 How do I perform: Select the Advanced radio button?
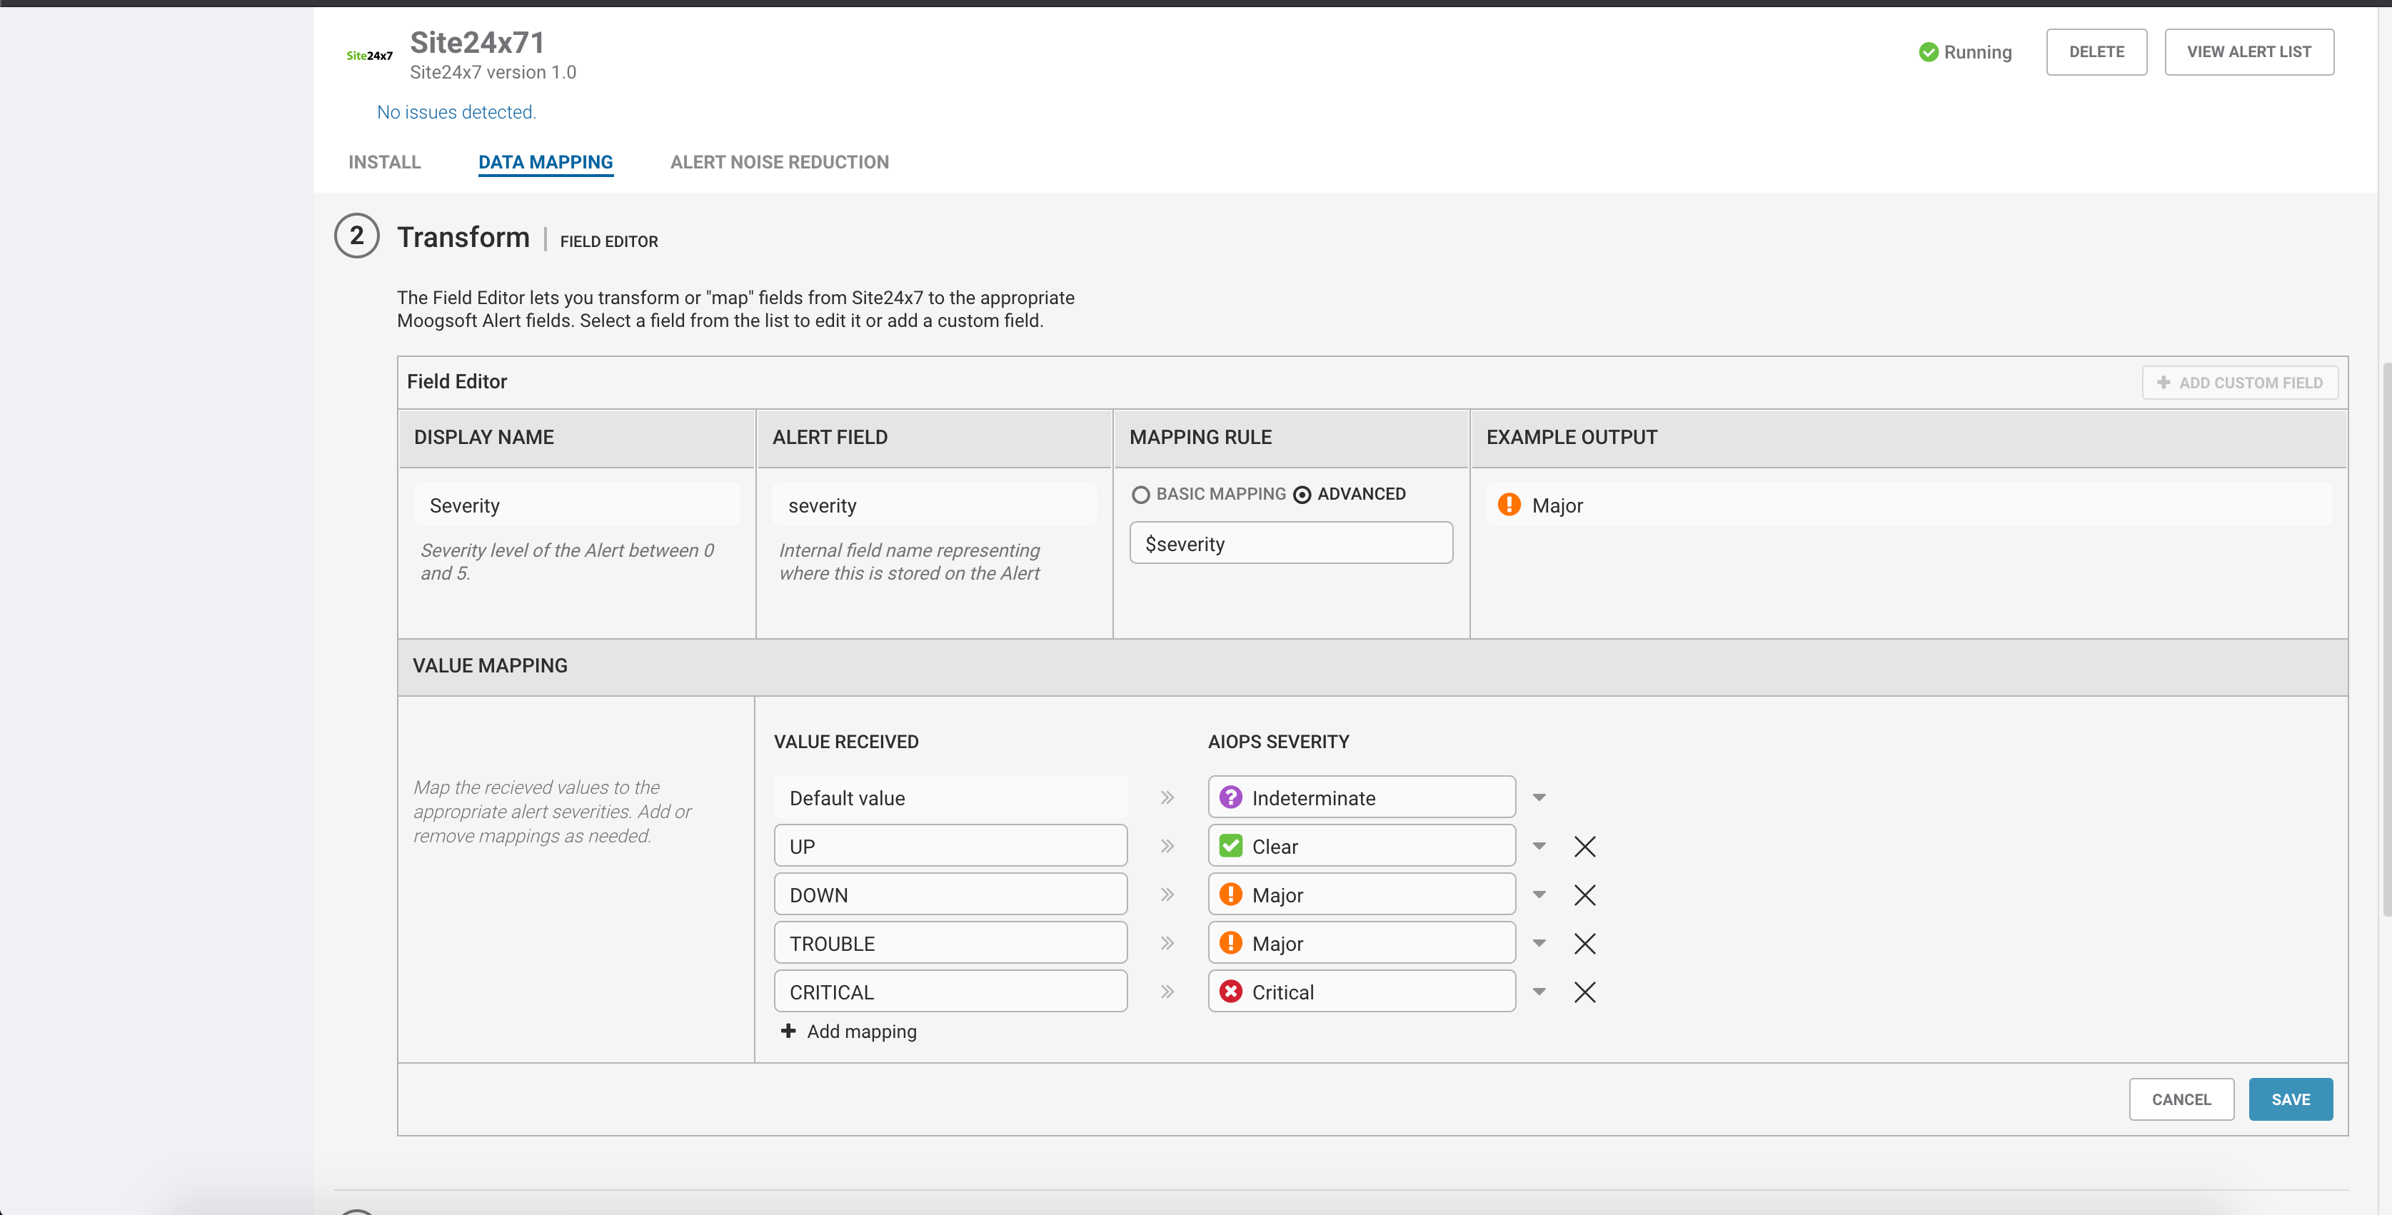click(1302, 495)
